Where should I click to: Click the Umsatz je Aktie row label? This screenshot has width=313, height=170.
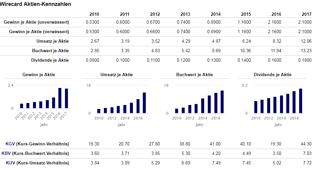click(x=53, y=41)
